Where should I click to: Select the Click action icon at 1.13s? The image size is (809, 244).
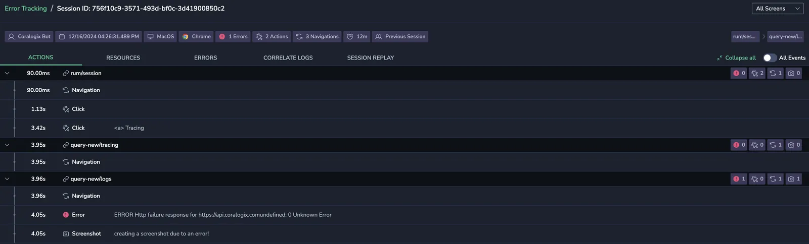point(66,109)
